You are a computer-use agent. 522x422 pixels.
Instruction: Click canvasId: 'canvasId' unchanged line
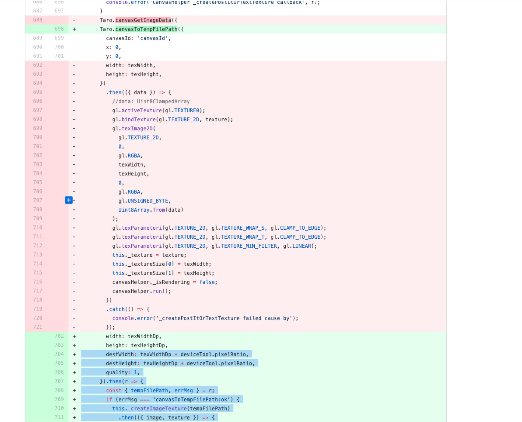(138, 38)
